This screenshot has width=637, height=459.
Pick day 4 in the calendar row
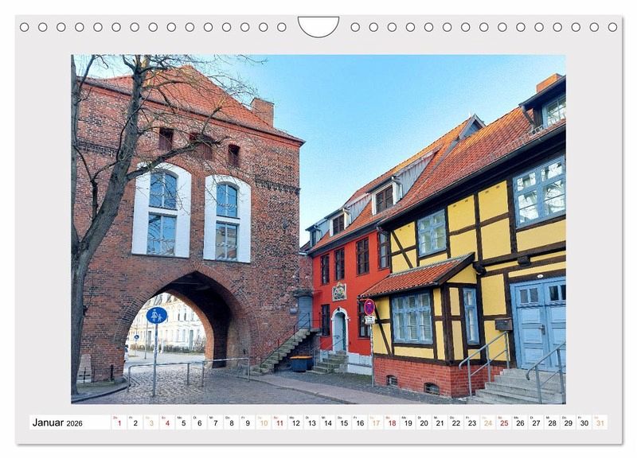pos(167,422)
